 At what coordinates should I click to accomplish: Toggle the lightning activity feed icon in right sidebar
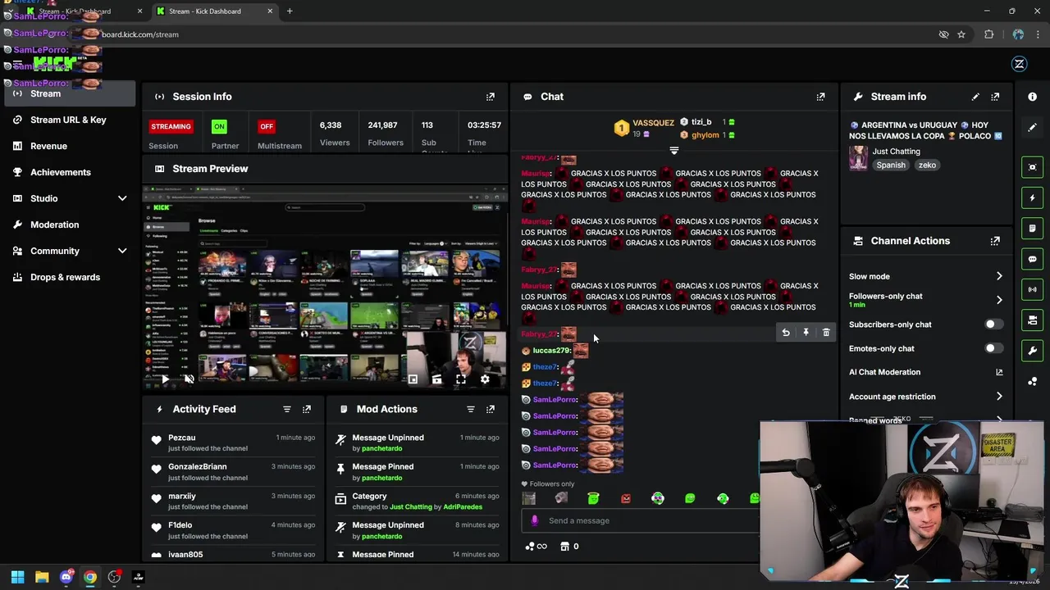tap(1032, 197)
